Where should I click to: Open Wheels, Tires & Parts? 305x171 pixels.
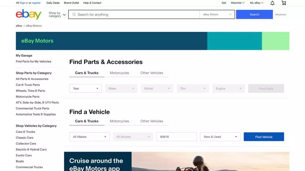[30, 91]
